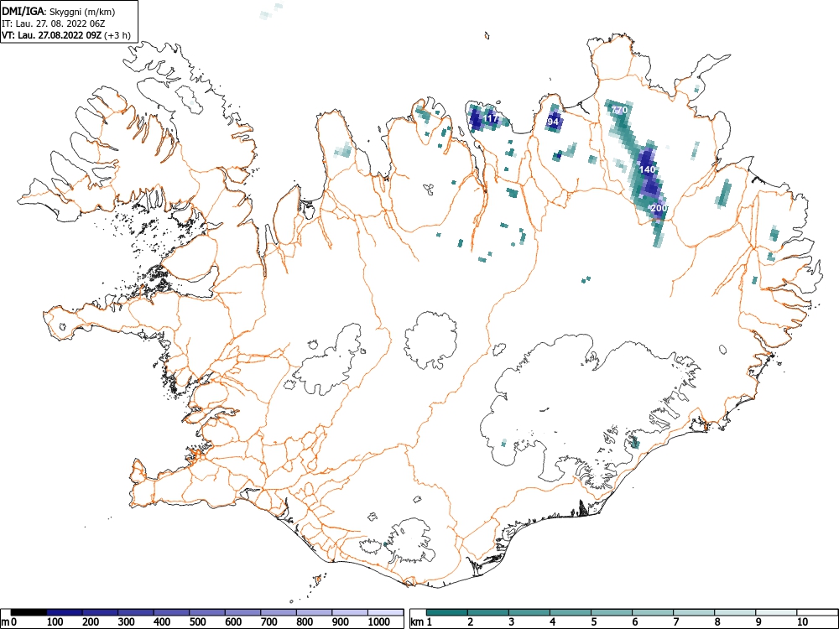839x629 pixels.
Task: Click the '8' tick label in km legend
Action: pyautogui.click(x=717, y=622)
